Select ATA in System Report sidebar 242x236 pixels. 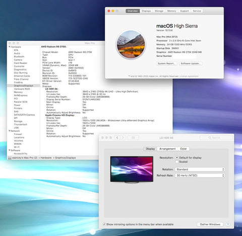(16, 50)
